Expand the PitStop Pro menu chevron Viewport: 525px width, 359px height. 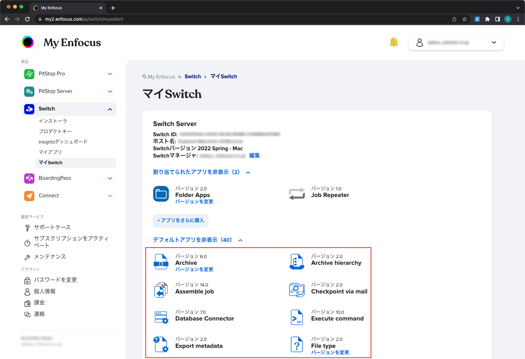(x=110, y=74)
